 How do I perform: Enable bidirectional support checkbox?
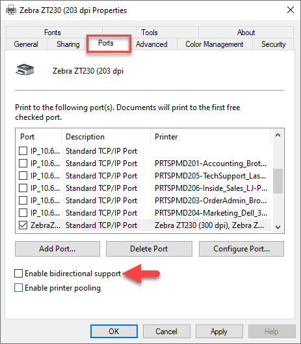[18, 274]
